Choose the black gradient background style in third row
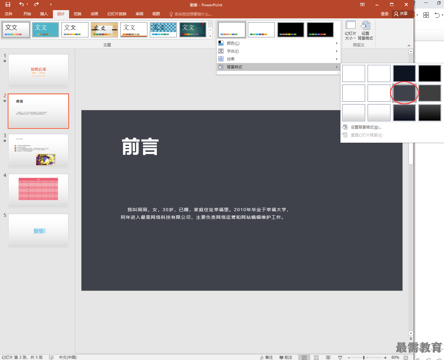Screen dimensions: 444x360 430,113
